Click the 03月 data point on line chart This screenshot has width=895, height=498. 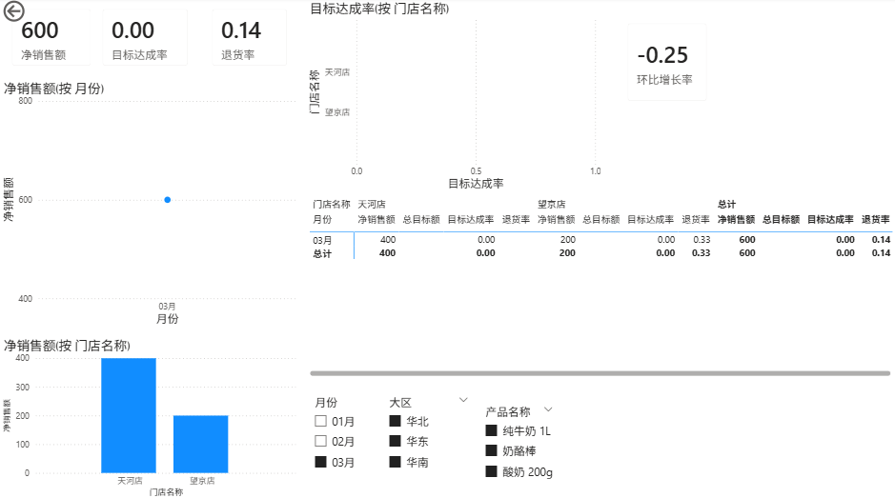[x=168, y=200]
